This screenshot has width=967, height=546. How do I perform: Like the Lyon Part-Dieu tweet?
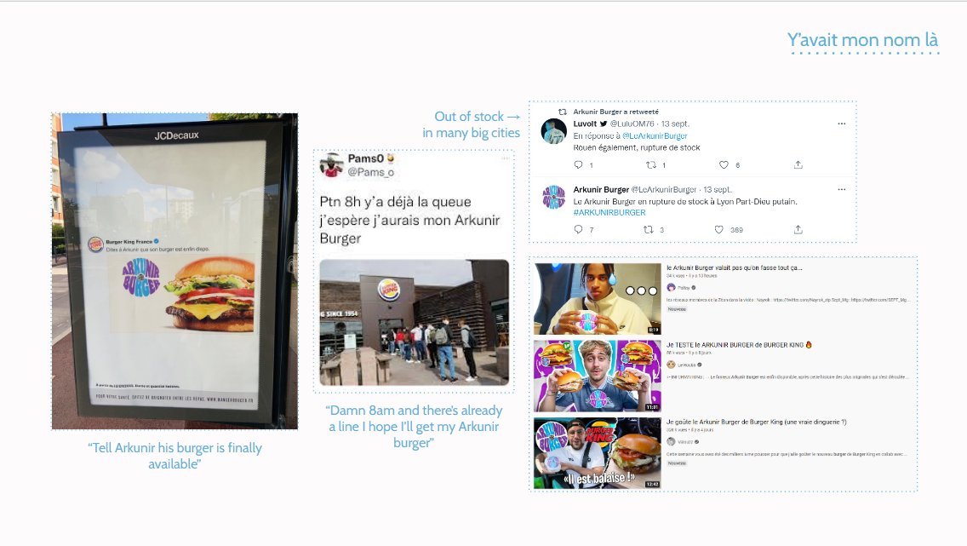point(718,229)
